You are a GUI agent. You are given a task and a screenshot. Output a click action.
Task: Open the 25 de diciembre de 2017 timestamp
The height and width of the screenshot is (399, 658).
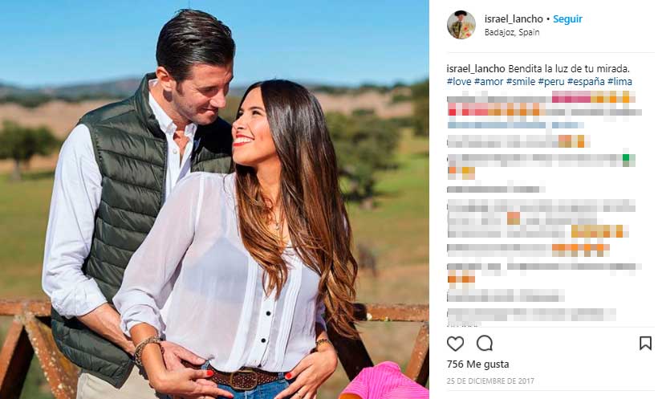point(490,381)
